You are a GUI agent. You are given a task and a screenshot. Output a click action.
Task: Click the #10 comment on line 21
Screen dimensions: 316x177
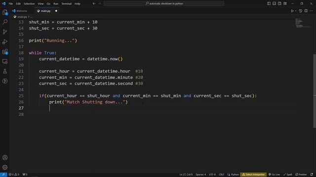click(x=139, y=71)
